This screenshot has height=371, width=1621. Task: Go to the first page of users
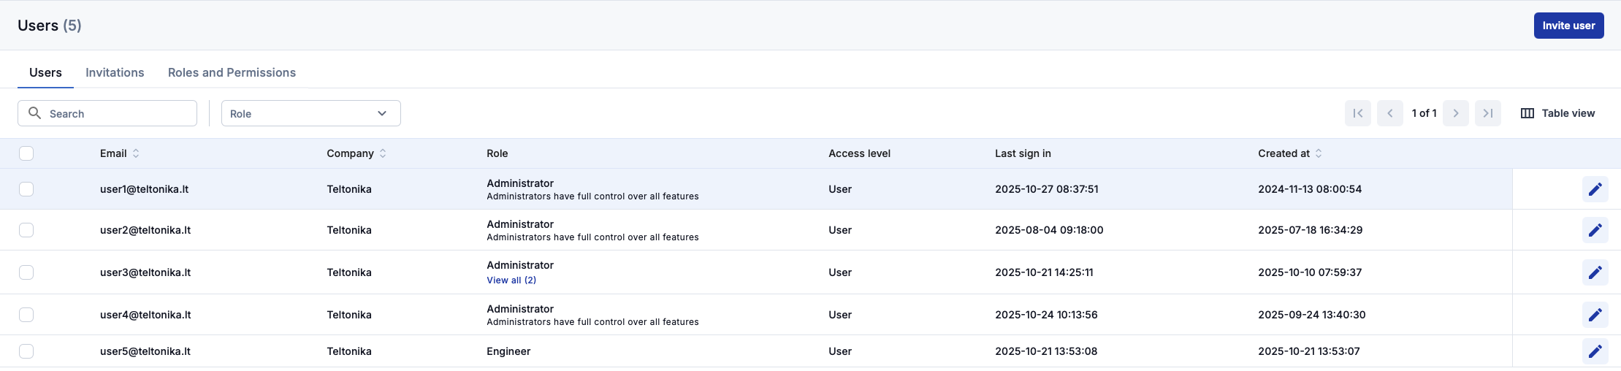tap(1357, 113)
